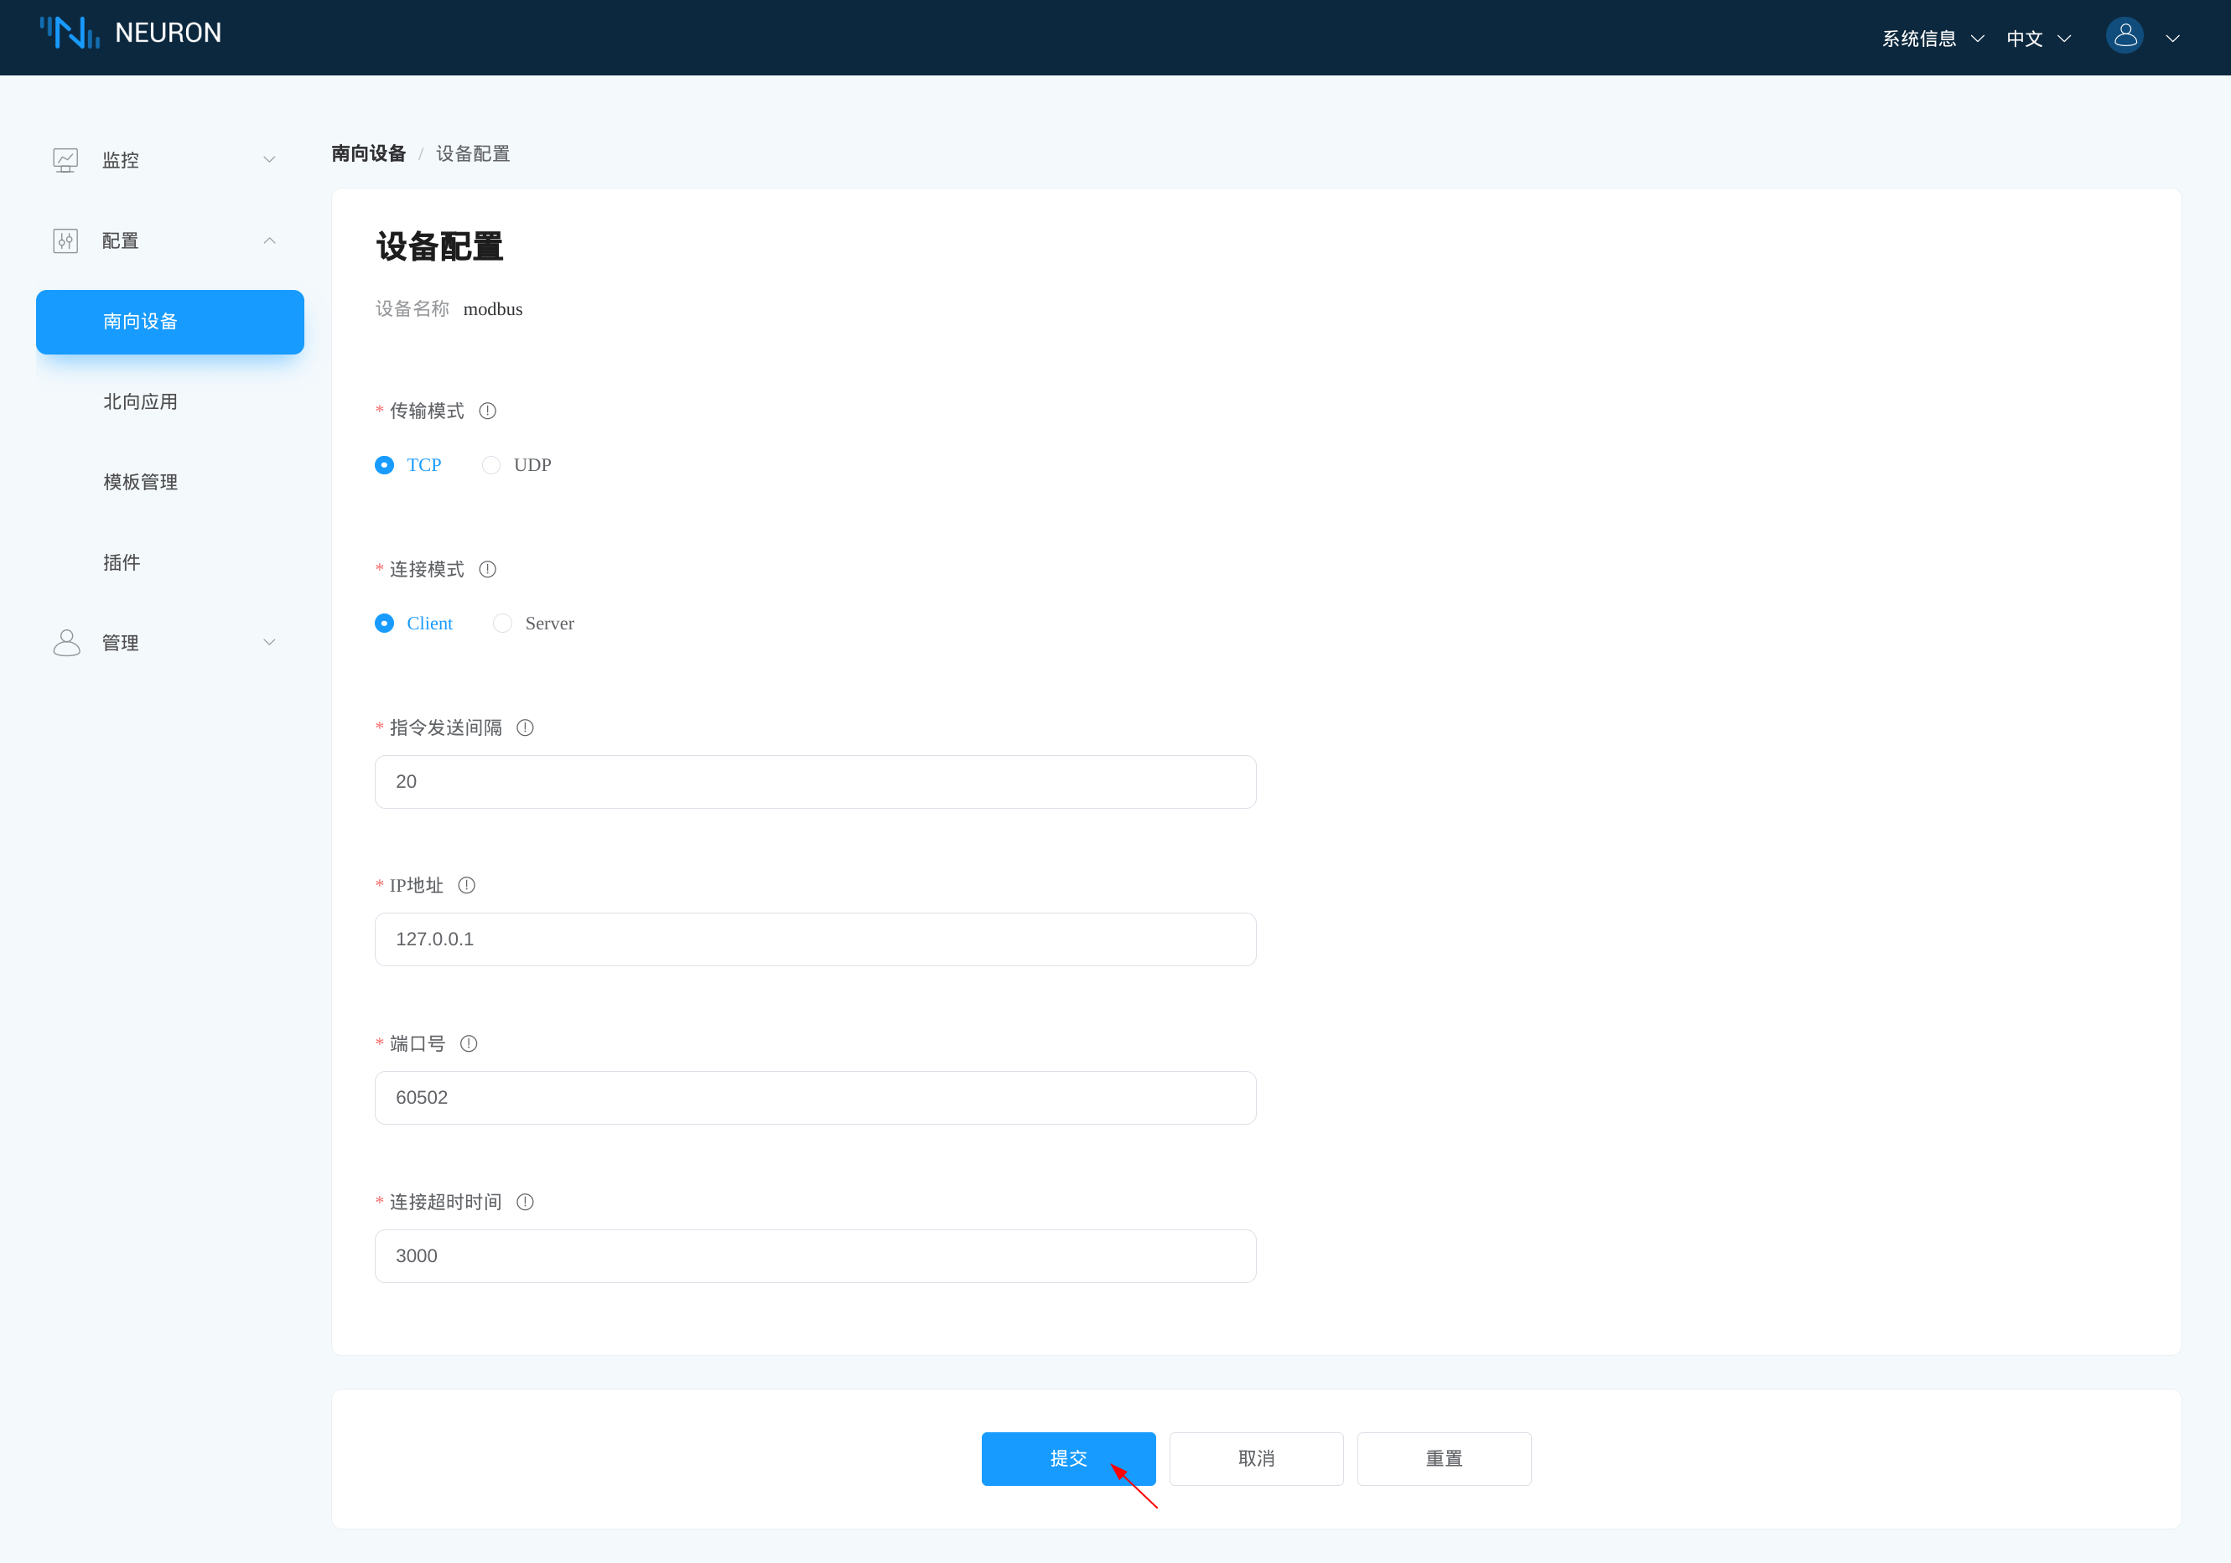Switch to 北向应用

click(x=140, y=401)
